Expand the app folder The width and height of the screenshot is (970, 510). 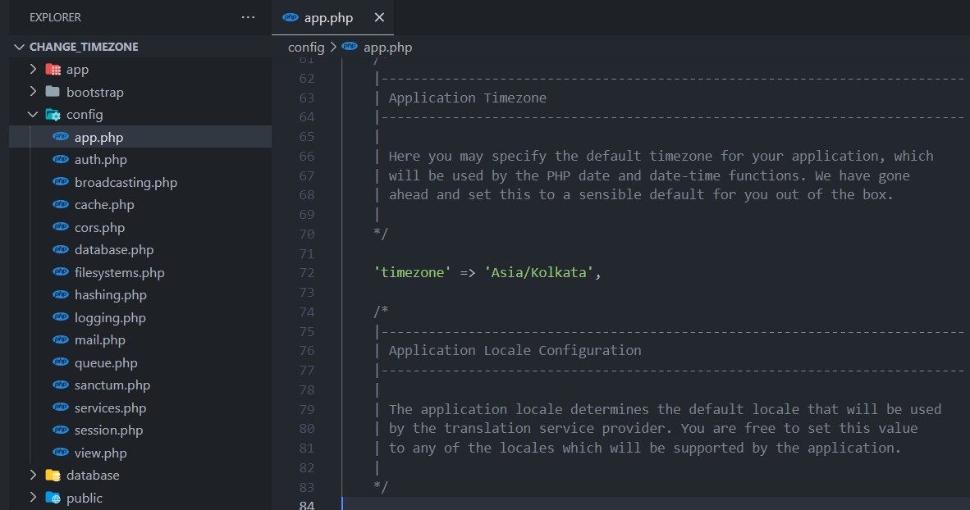[x=31, y=69]
